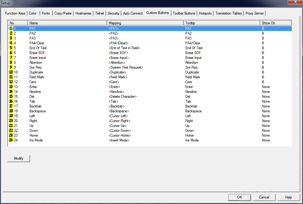Click the 'Newline' tooltip cell
Viewport: 303px width, 204px height.
pyautogui.click(x=191, y=92)
